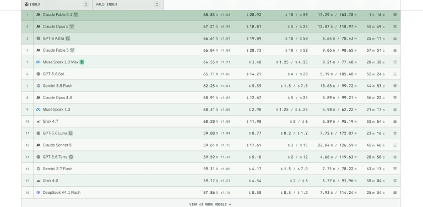Open details icon in Claude Fable 5.1 row
The width and height of the screenshot is (423, 207).
click(x=395, y=15)
